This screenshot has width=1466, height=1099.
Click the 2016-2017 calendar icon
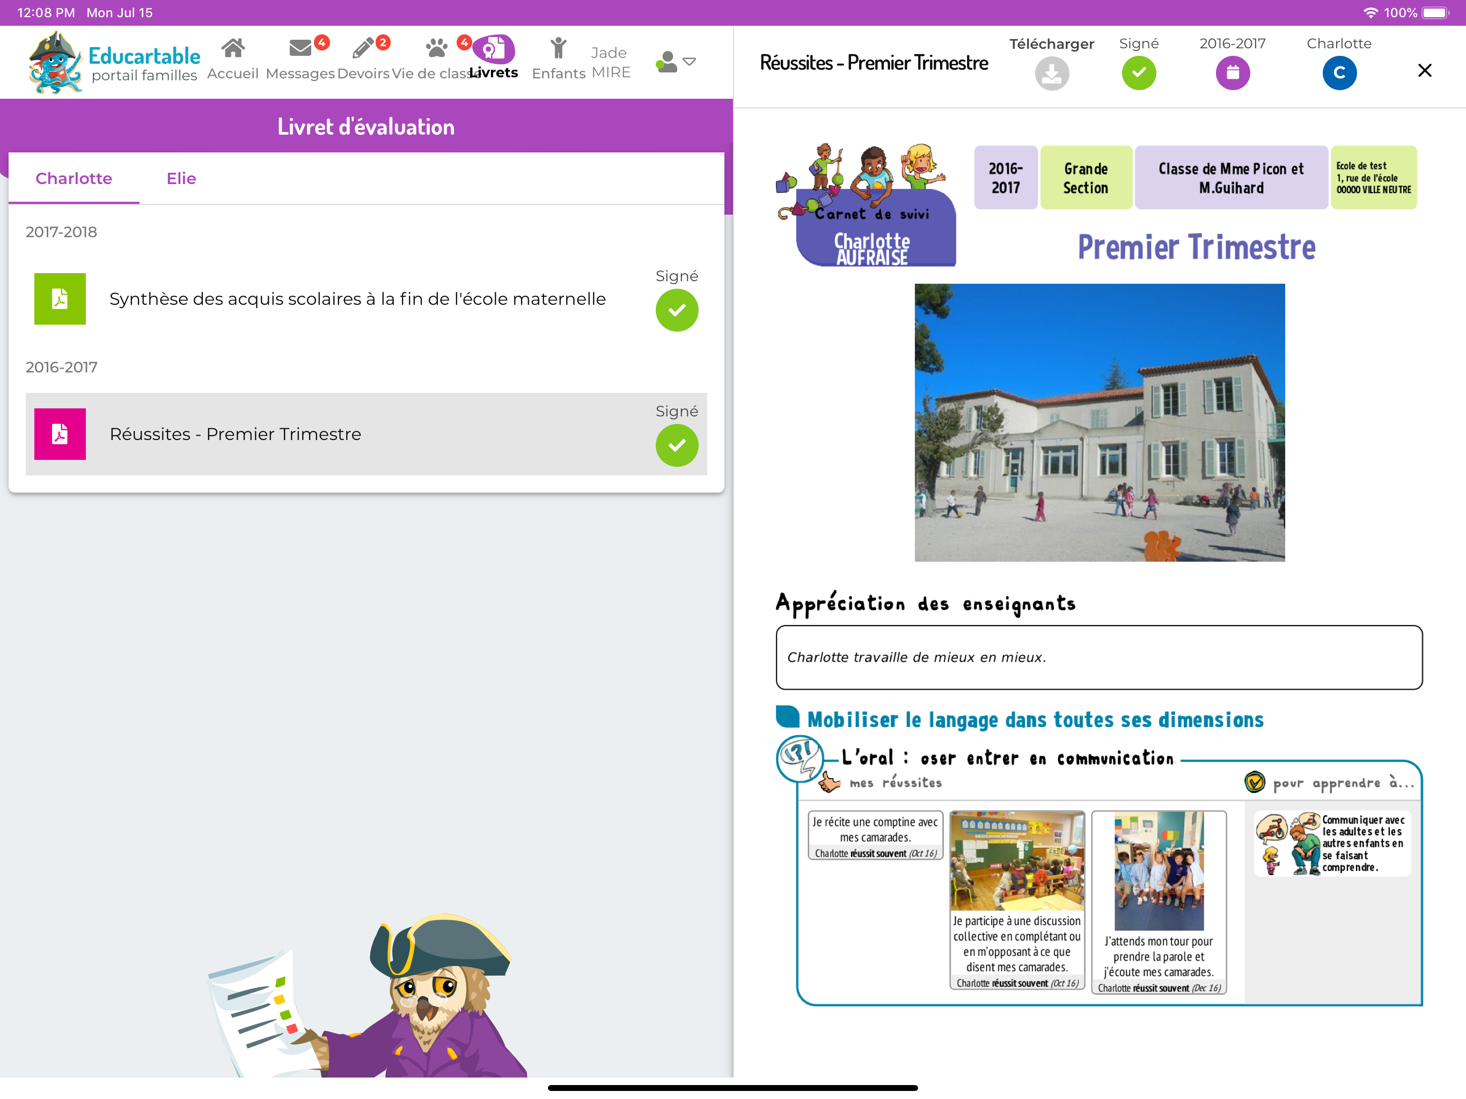pos(1232,73)
